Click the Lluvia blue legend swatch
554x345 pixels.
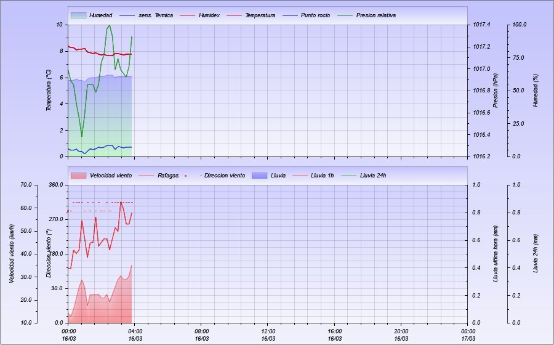coord(260,176)
